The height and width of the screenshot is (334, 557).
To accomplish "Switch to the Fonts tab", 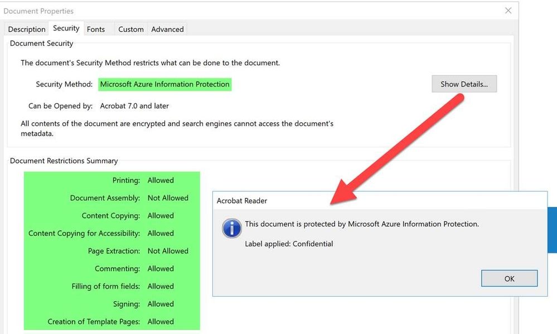I will [x=96, y=29].
